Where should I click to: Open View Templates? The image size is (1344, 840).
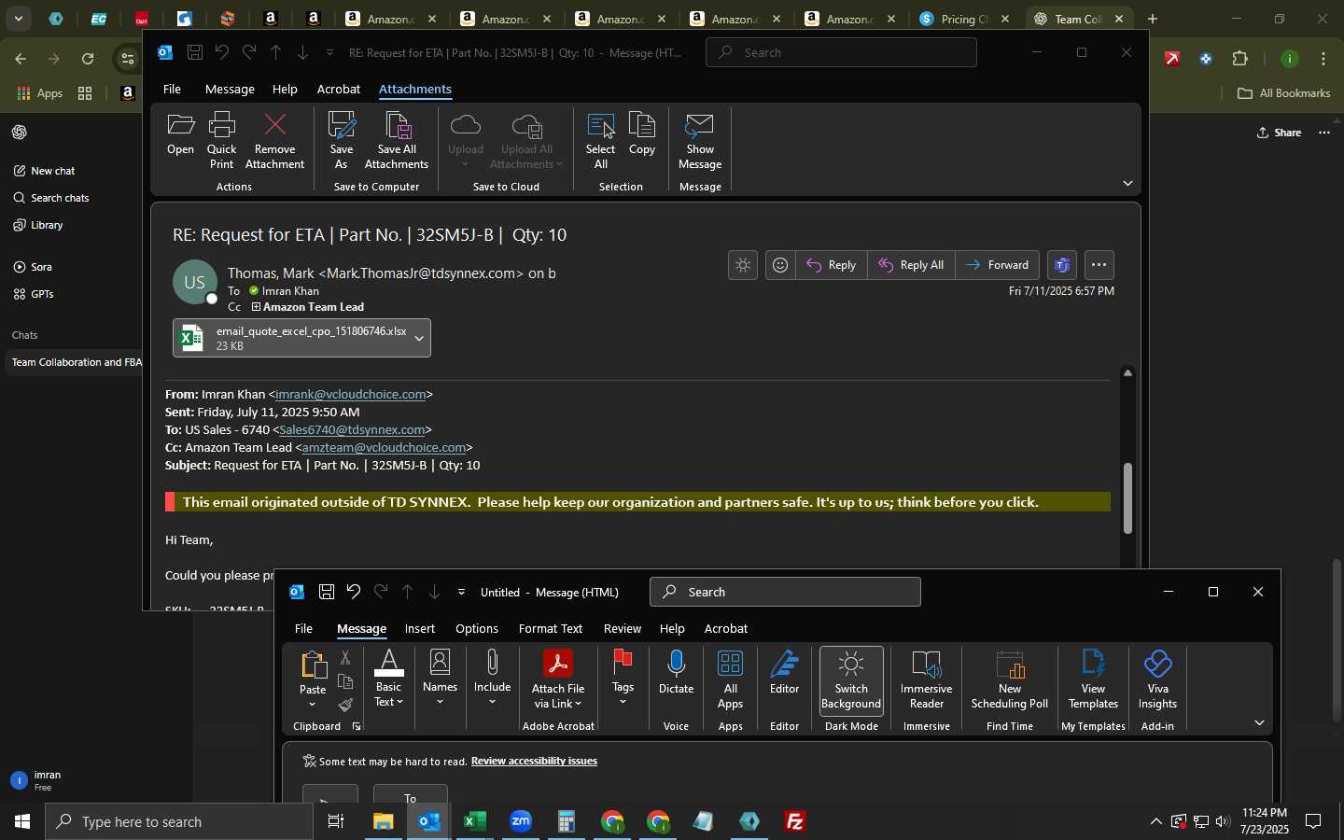[1093, 679]
